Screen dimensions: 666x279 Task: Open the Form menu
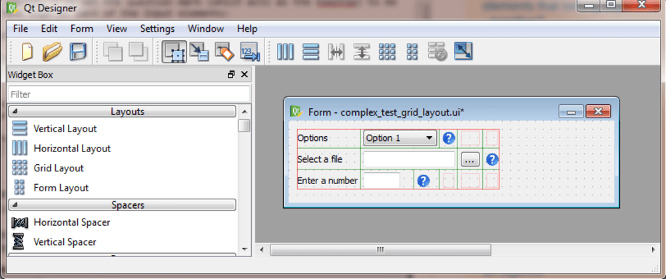81,29
